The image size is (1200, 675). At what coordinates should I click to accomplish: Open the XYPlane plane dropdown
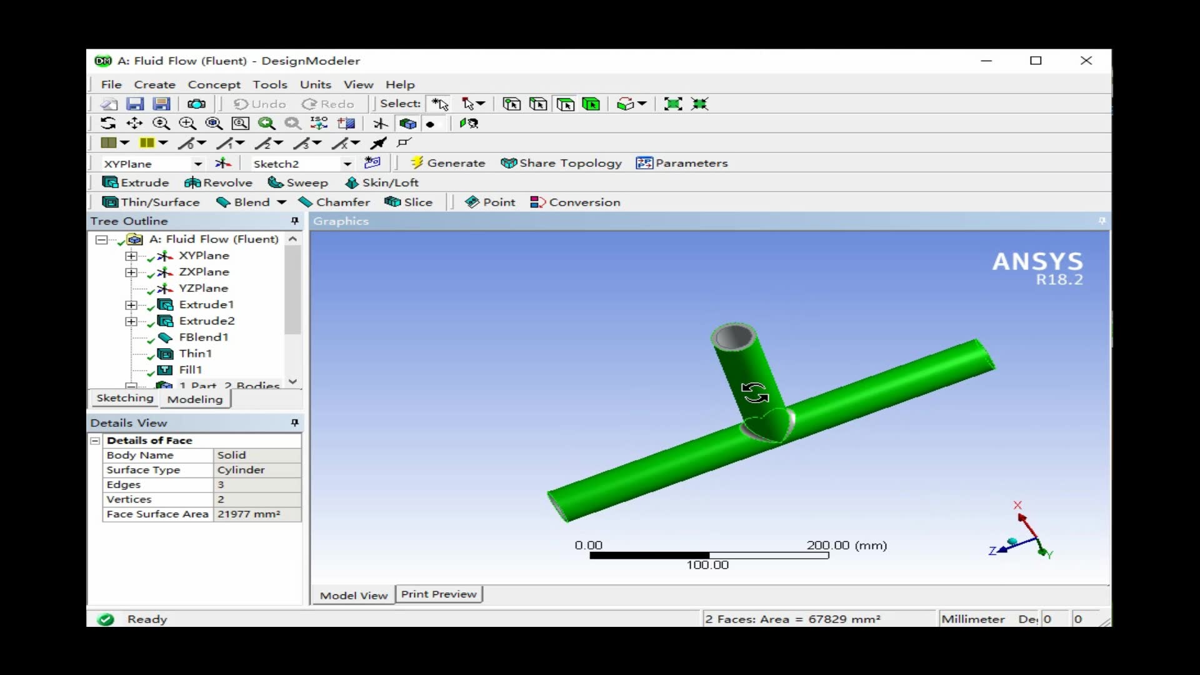(197, 164)
